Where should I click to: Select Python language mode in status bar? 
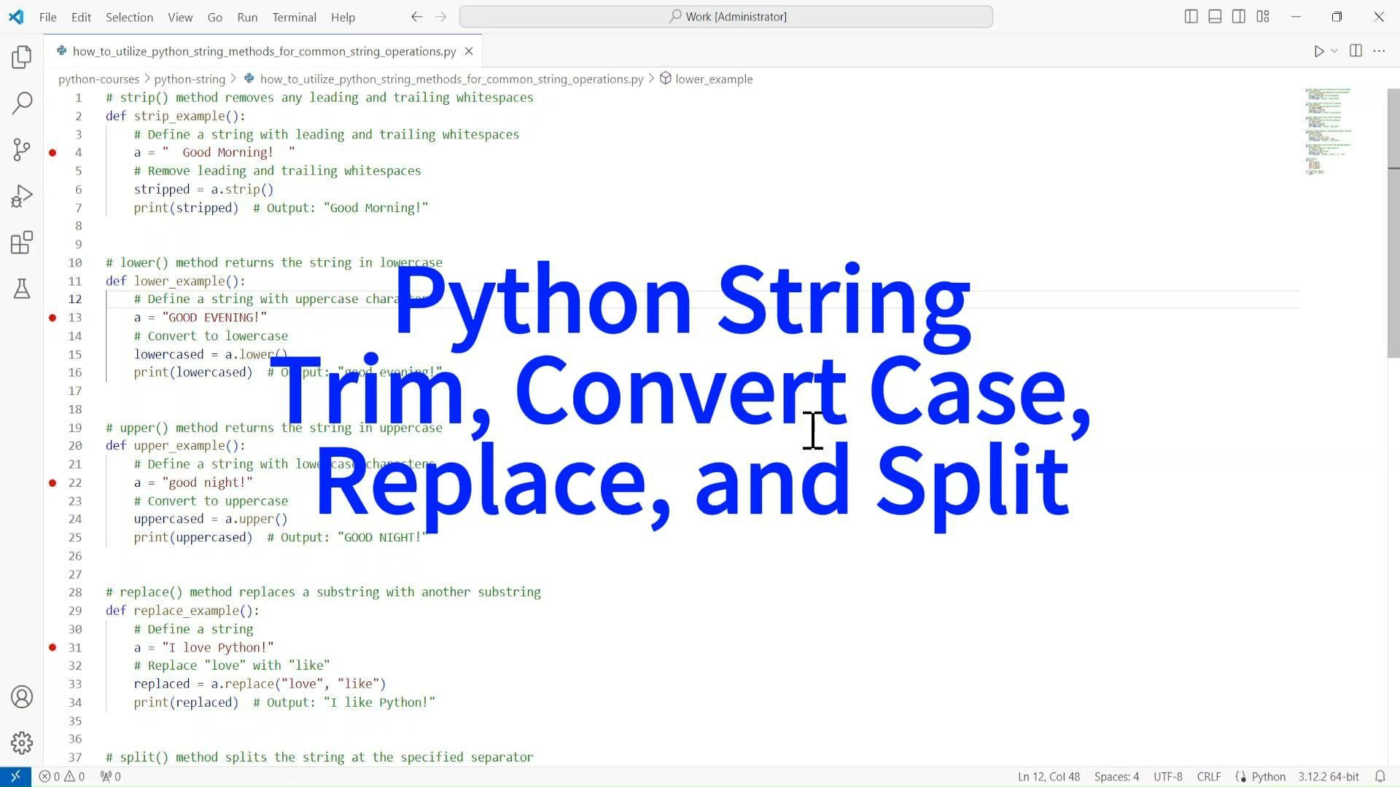[x=1268, y=777]
